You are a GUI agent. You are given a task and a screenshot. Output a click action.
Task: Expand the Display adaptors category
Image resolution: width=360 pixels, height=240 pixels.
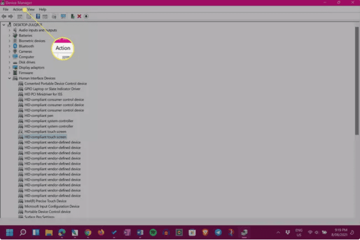9,68
